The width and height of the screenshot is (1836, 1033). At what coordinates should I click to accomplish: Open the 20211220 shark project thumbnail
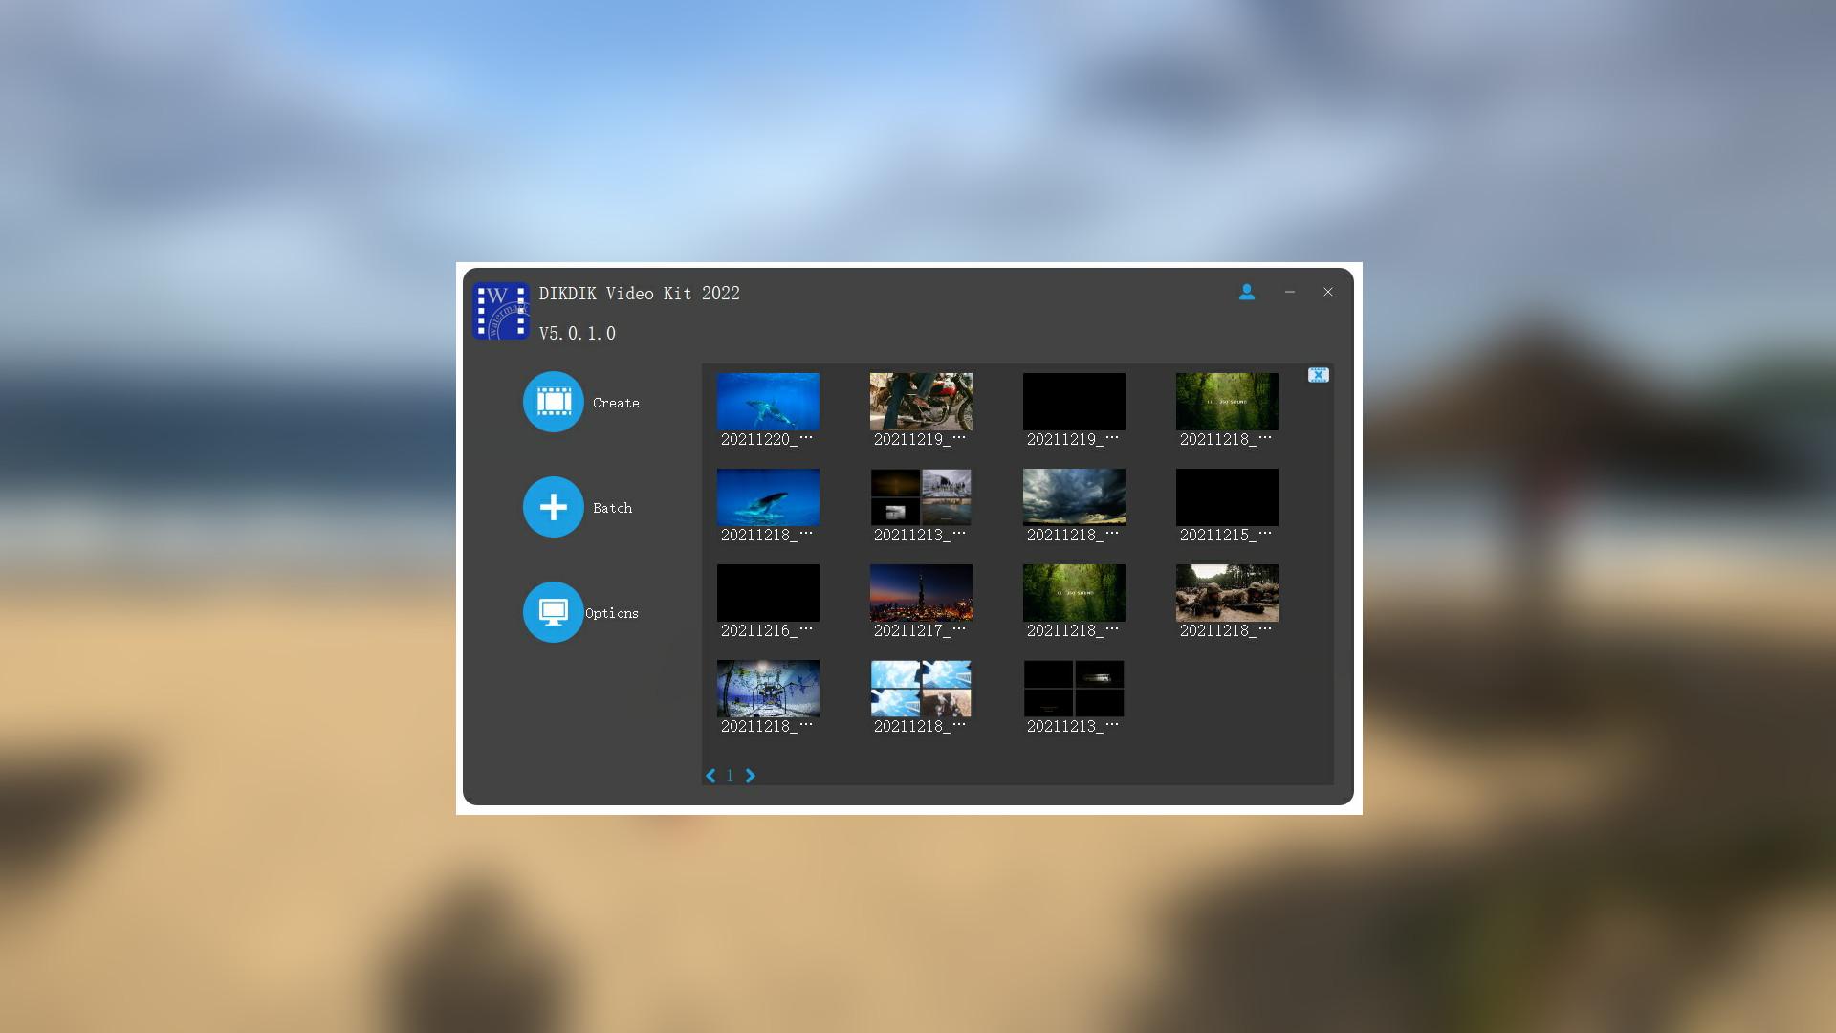[768, 402]
